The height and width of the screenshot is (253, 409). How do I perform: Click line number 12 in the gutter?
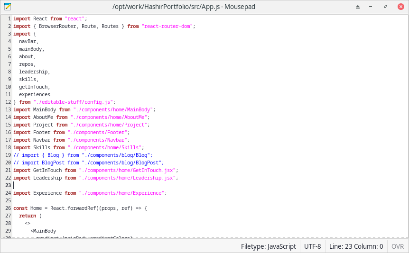(8, 102)
